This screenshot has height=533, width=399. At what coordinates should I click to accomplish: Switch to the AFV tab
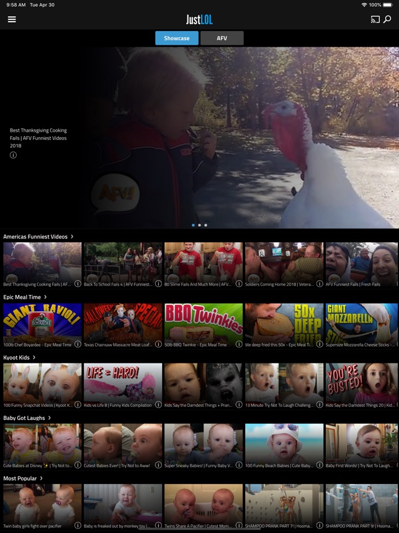click(x=222, y=38)
